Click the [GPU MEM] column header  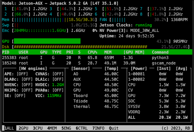coord(134,52)
